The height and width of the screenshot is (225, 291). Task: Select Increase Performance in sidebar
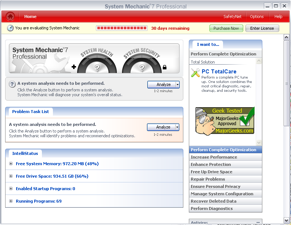(214, 157)
